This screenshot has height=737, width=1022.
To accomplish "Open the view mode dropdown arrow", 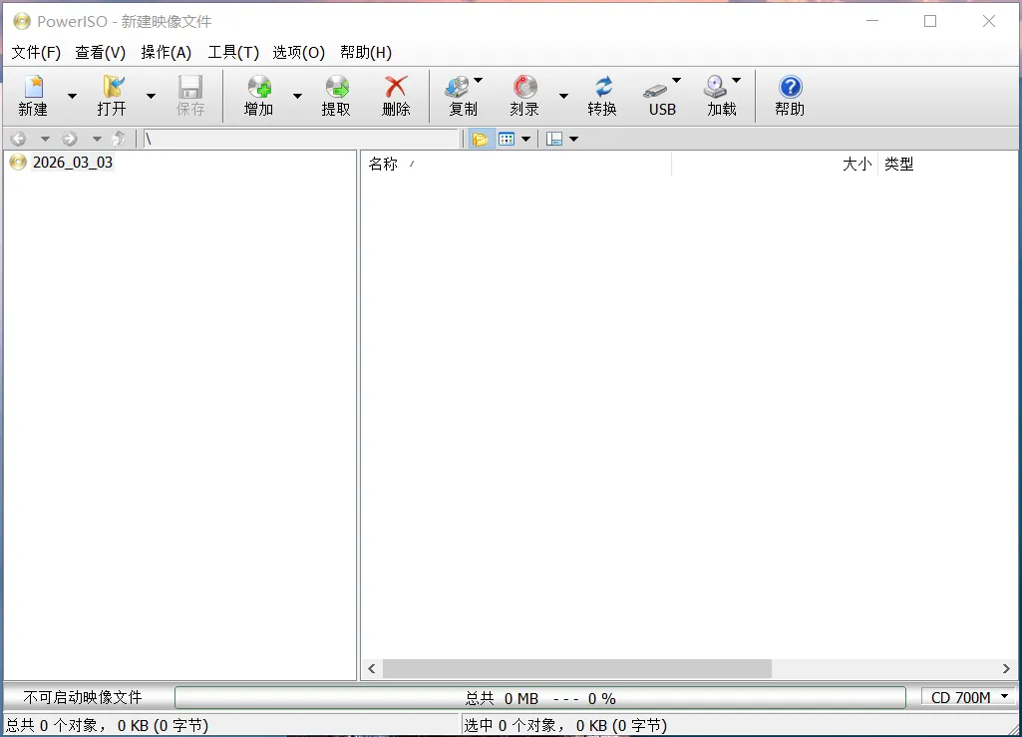I will coord(525,139).
